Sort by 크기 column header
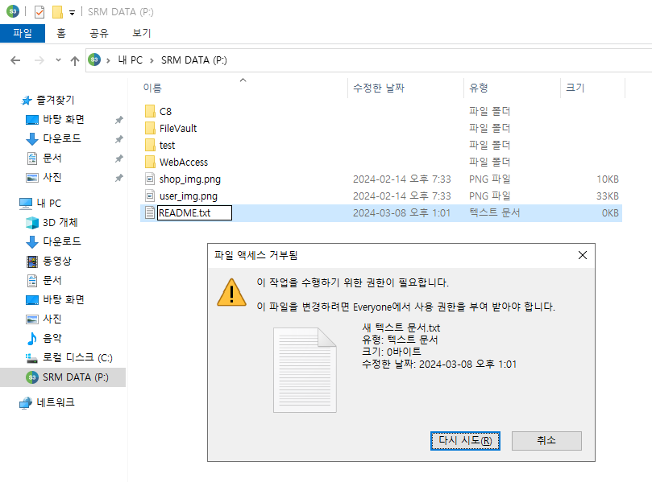Screen dimensions: 652x482 click(x=575, y=88)
